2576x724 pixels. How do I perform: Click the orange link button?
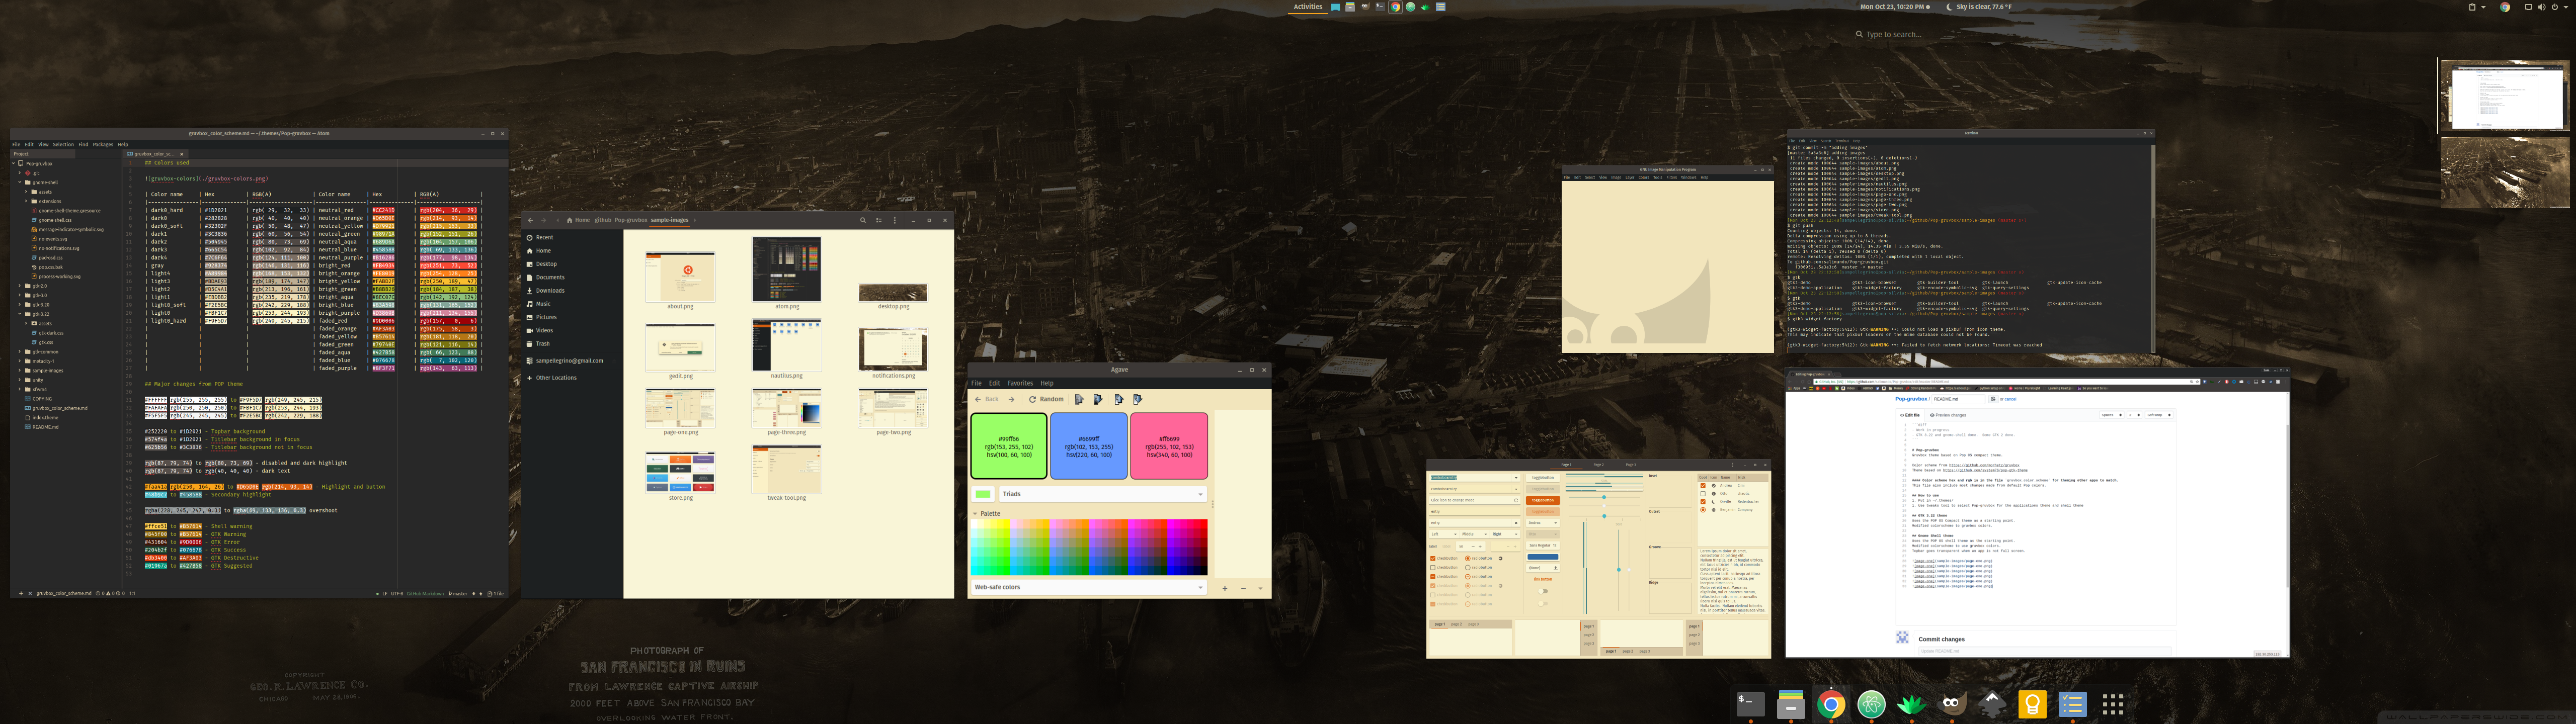pos(1543,579)
